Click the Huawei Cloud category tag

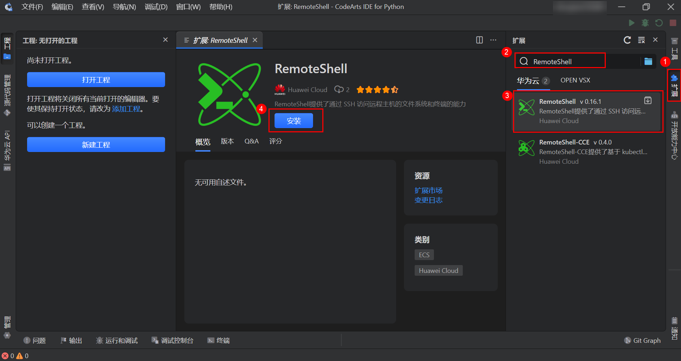(x=439, y=270)
